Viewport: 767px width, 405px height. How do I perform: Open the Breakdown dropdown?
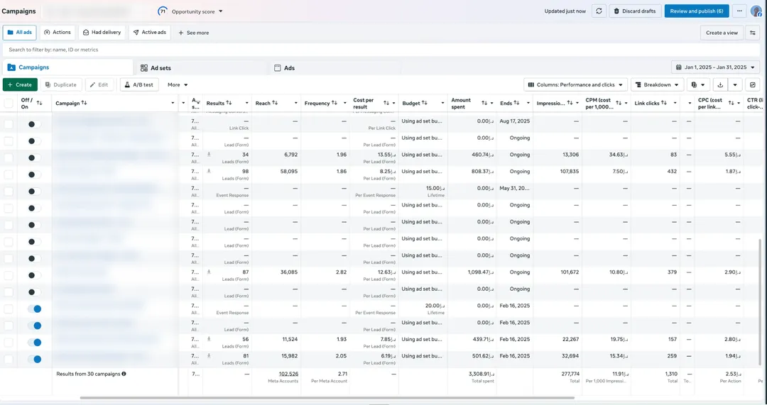[x=658, y=84]
